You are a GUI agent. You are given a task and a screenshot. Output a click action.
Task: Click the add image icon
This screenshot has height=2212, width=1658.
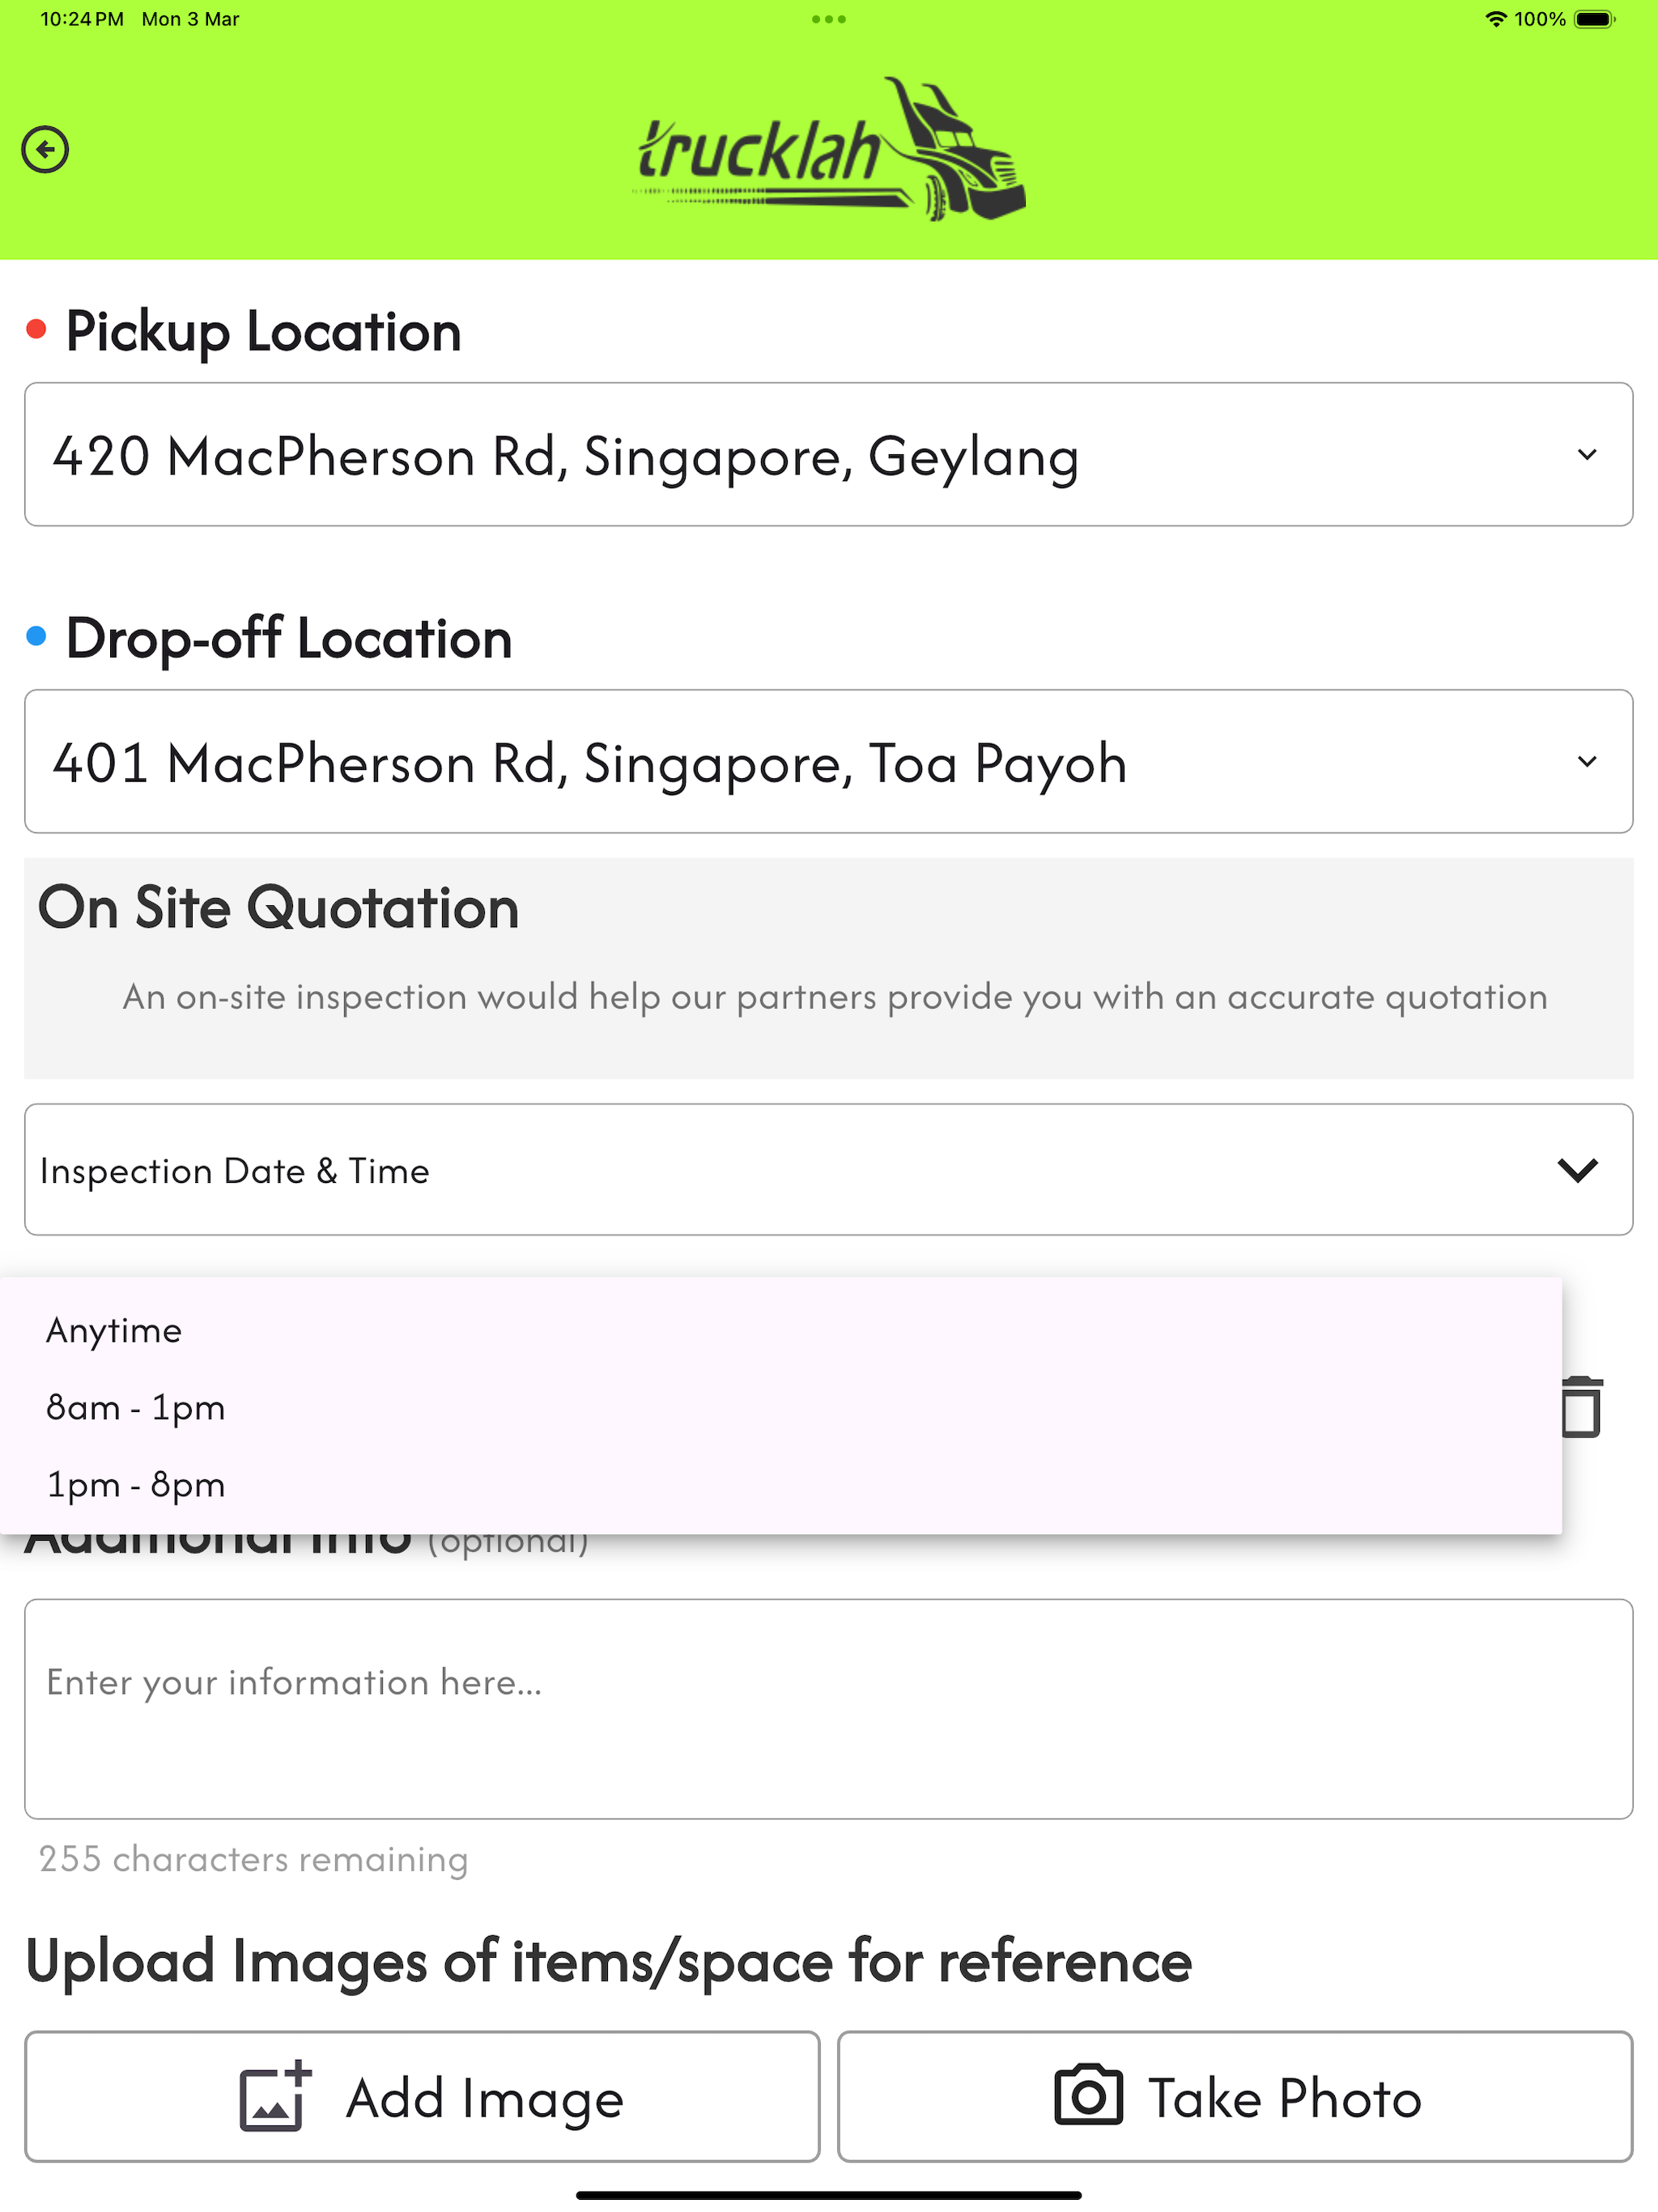coord(275,2096)
